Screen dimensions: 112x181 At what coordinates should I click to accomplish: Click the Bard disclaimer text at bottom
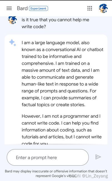coord(56,173)
